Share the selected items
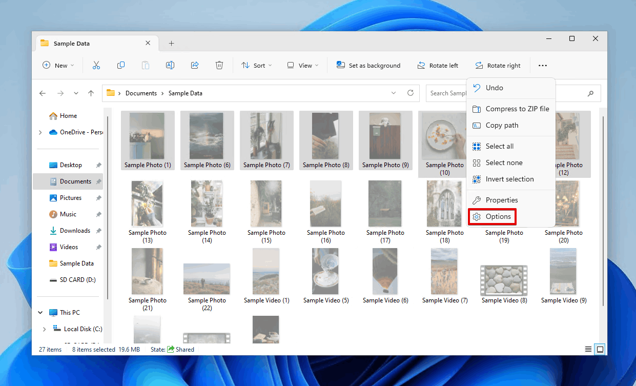Viewport: 636px width, 386px height. pos(195,65)
